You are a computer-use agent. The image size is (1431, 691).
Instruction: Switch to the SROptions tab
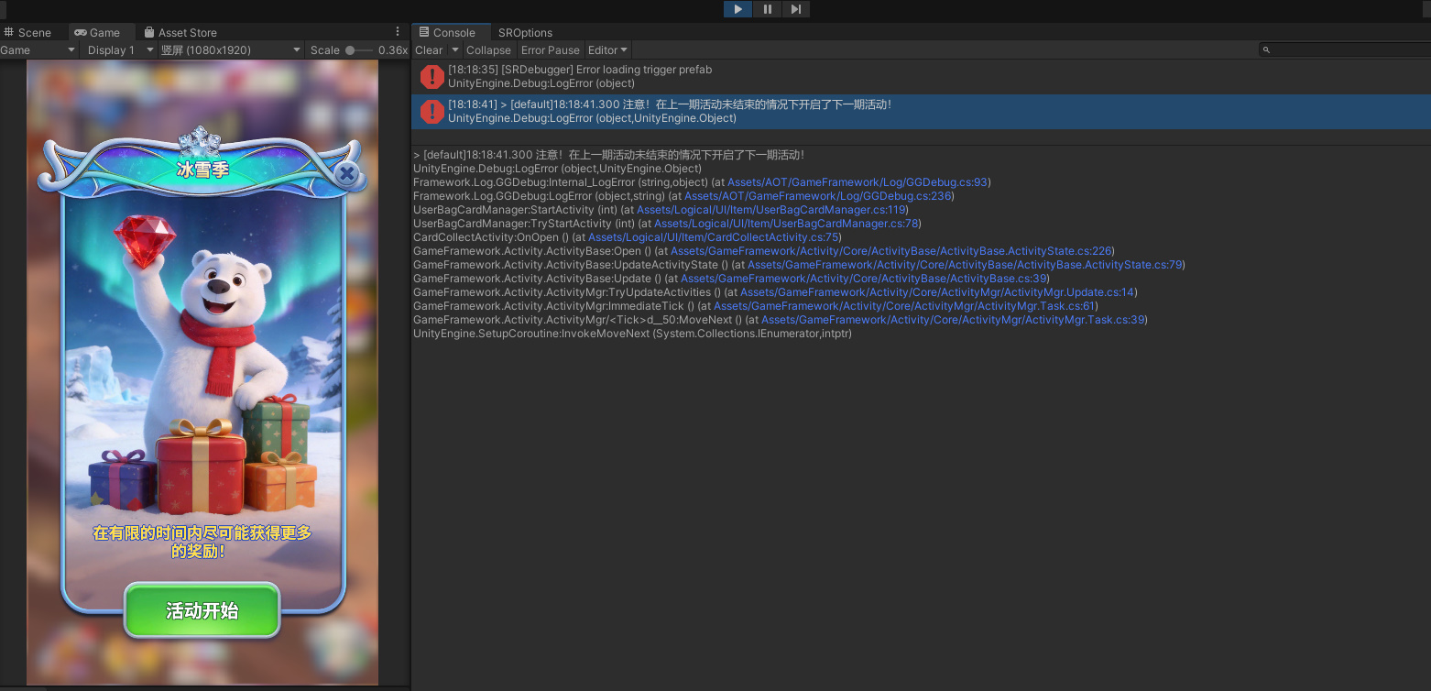click(x=525, y=32)
